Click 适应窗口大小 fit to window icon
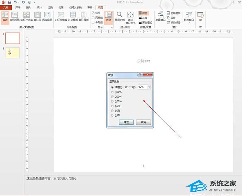 click(130, 16)
